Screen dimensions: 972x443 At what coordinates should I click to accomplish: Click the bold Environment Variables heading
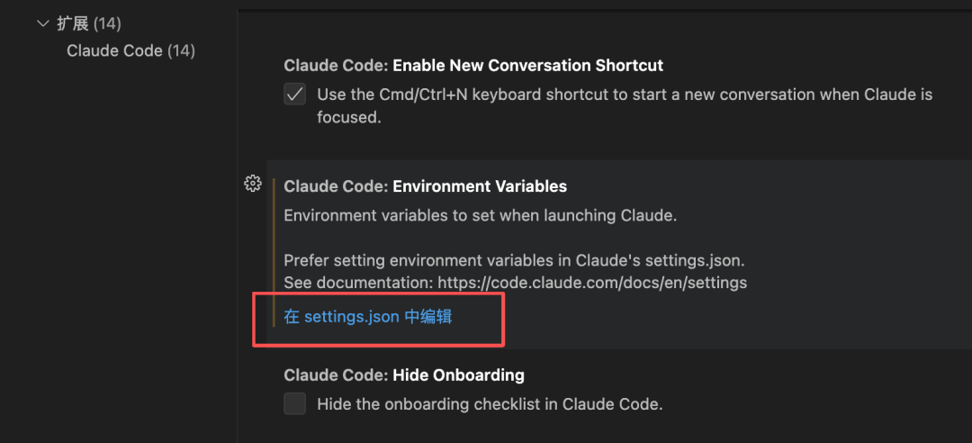click(480, 186)
